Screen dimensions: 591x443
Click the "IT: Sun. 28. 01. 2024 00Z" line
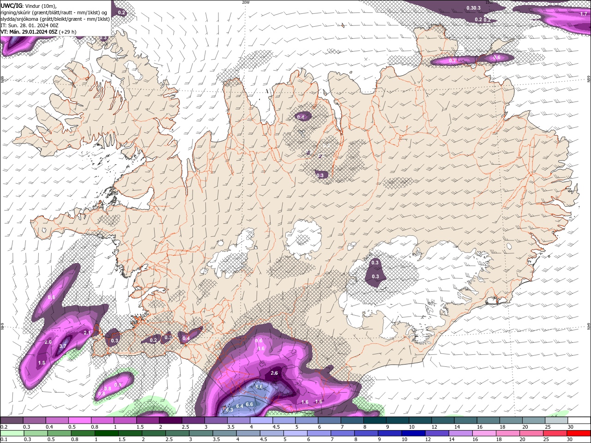(29, 25)
